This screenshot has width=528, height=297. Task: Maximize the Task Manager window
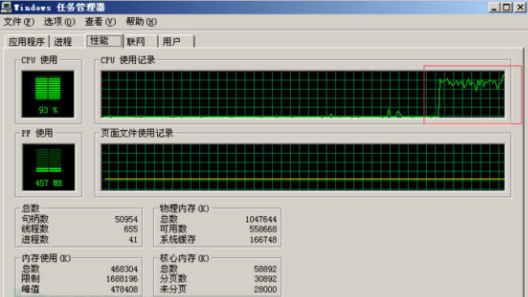click(506, 7)
